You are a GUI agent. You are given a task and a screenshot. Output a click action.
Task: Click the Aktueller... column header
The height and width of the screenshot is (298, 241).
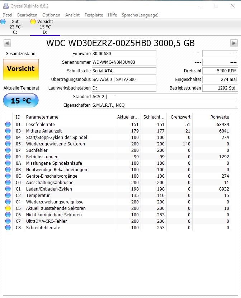[128, 117]
